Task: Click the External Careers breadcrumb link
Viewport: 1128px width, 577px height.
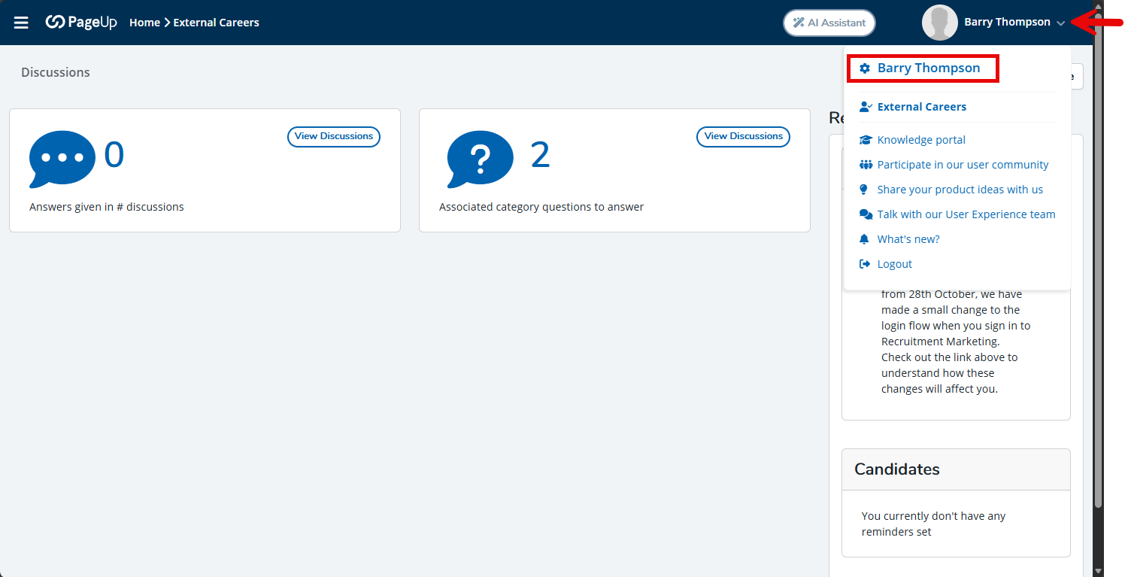Action: [216, 23]
